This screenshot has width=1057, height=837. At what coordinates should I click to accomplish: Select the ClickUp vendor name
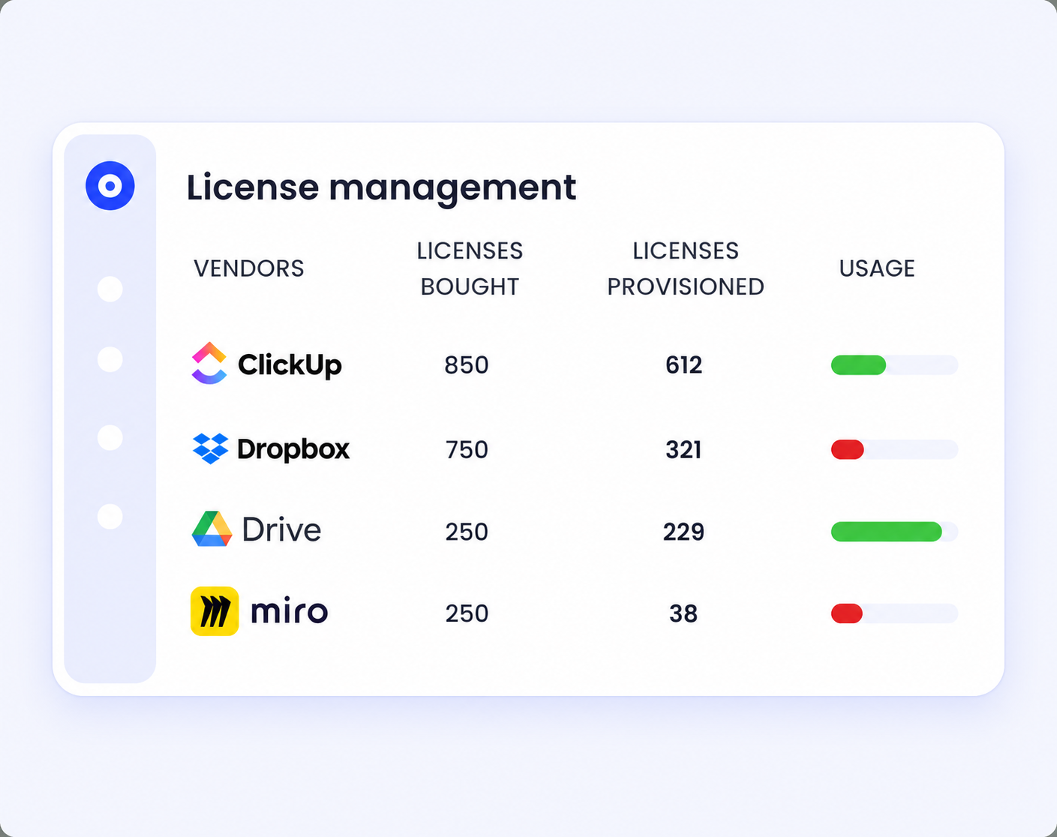[x=290, y=365]
